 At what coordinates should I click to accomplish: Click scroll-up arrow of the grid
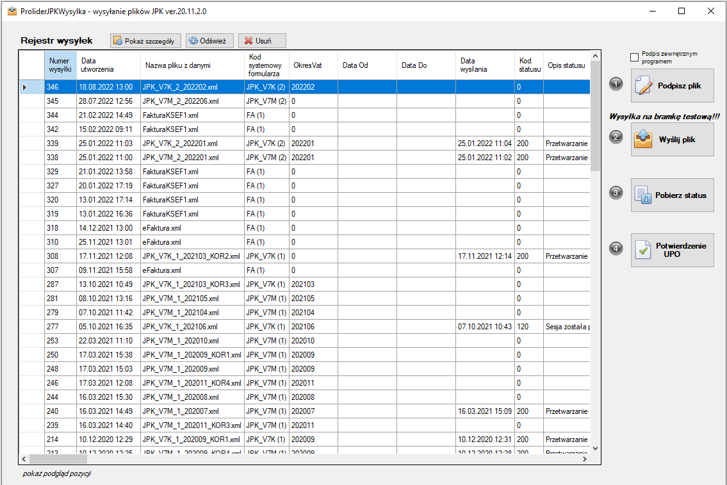click(595, 56)
